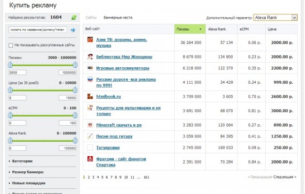The width and height of the screenshot is (305, 194).
Task: Click the Азия ТВ site favicon
Action: 90,39
